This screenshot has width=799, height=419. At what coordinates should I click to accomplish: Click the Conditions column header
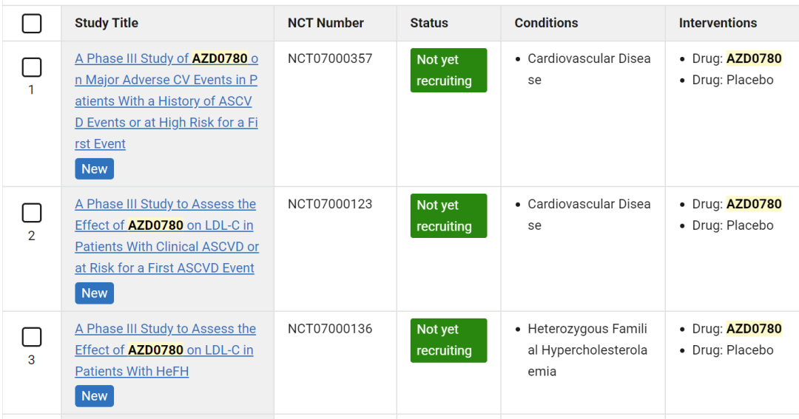click(x=546, y=23)
